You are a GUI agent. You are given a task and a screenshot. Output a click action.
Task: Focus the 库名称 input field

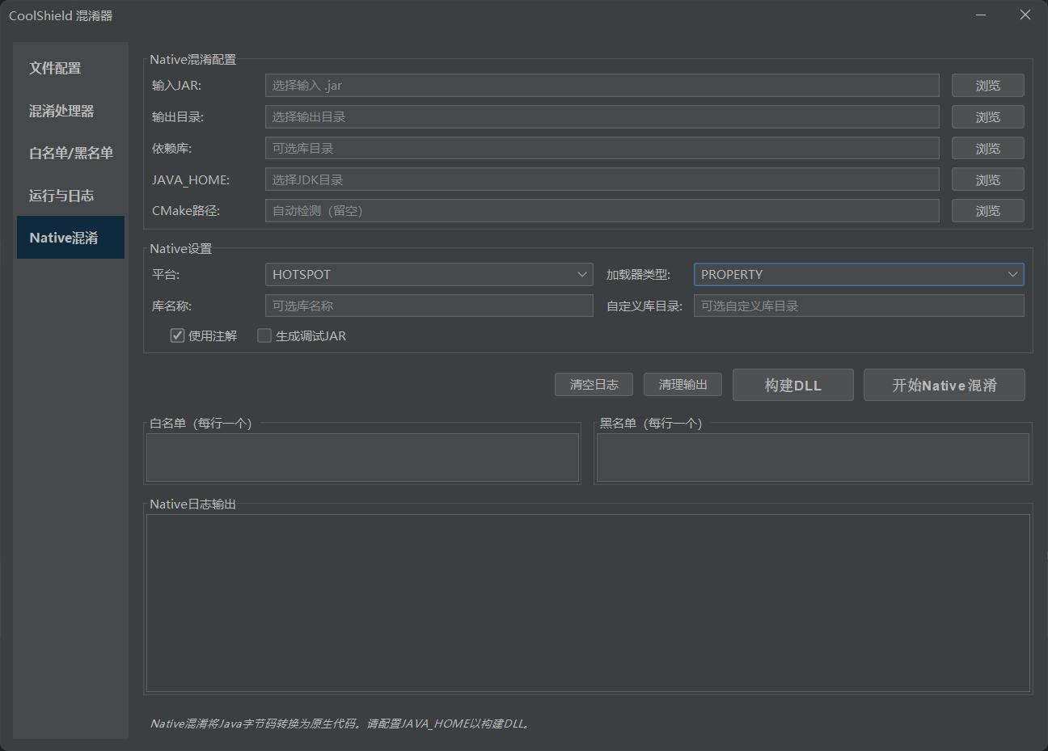pyautogui.click(x=429, y=306)
